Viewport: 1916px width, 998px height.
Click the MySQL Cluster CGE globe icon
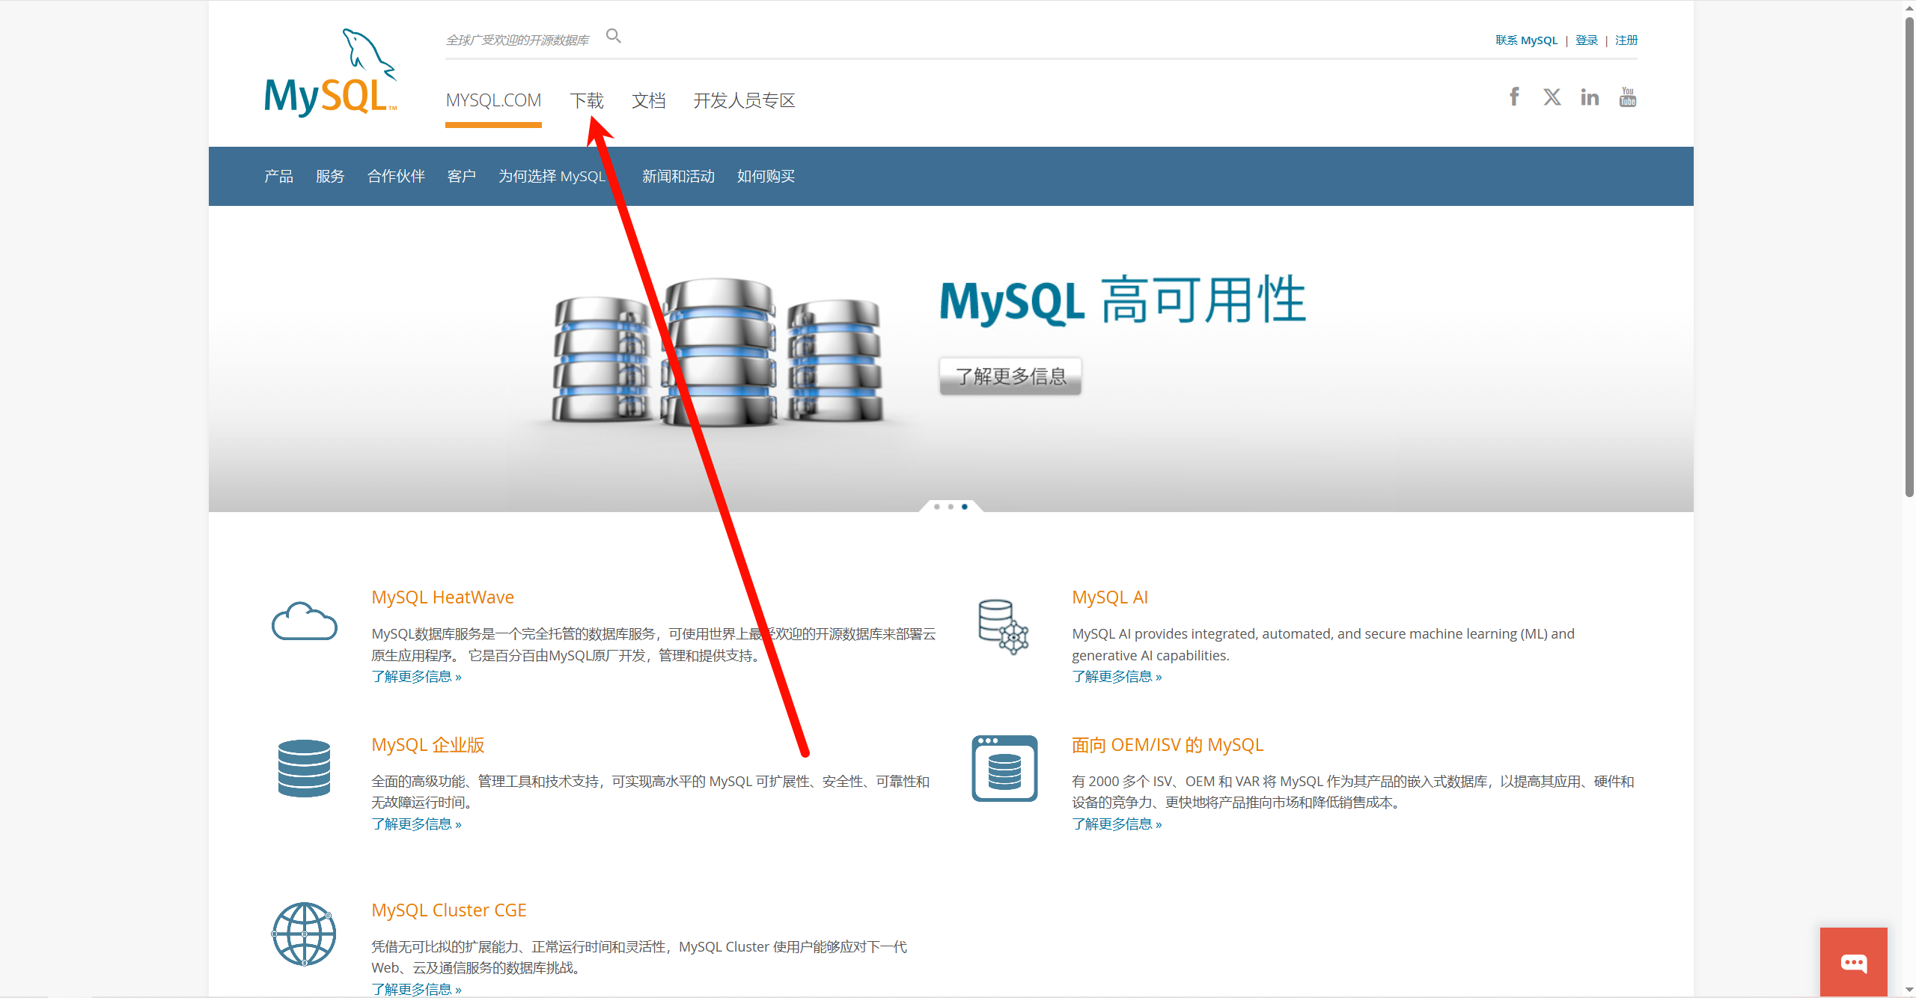pos(304,934)
